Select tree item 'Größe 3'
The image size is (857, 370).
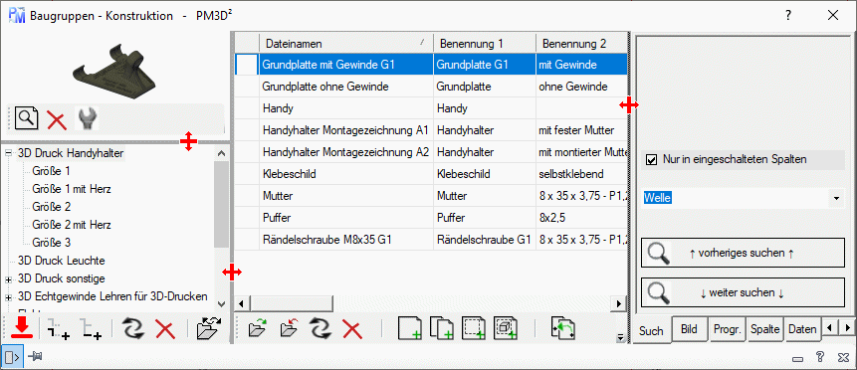[x=52, y=243]
